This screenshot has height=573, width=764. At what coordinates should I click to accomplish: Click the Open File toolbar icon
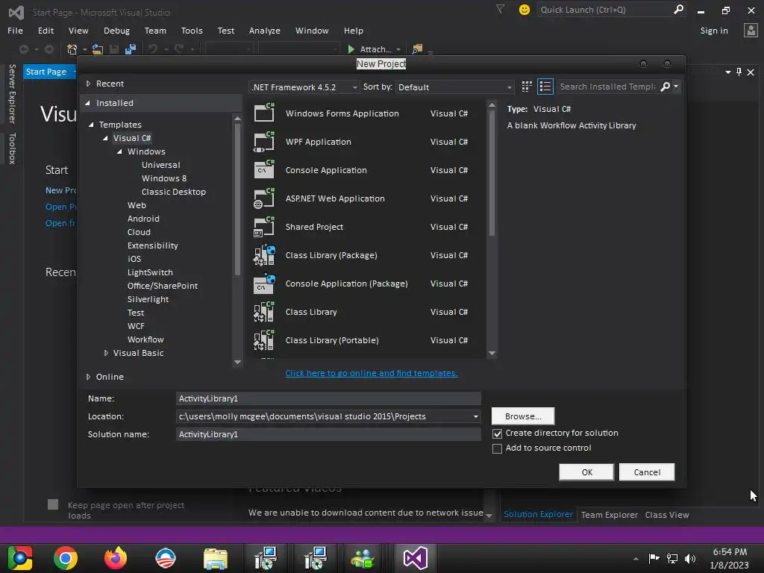click(x=98, y=49)
